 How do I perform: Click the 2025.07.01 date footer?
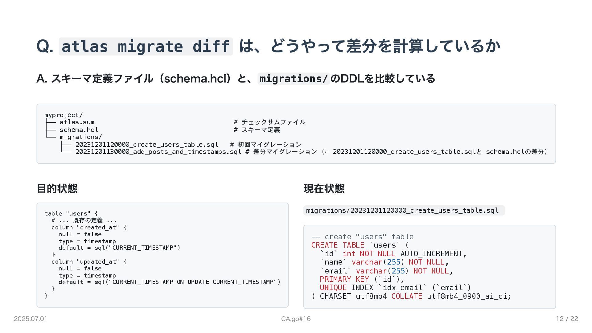31,319
